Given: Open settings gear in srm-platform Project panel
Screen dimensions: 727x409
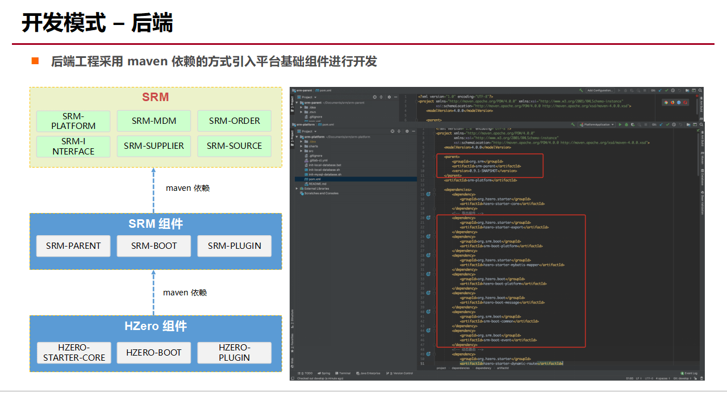Looking at the screenshot, I should point(407,131).
